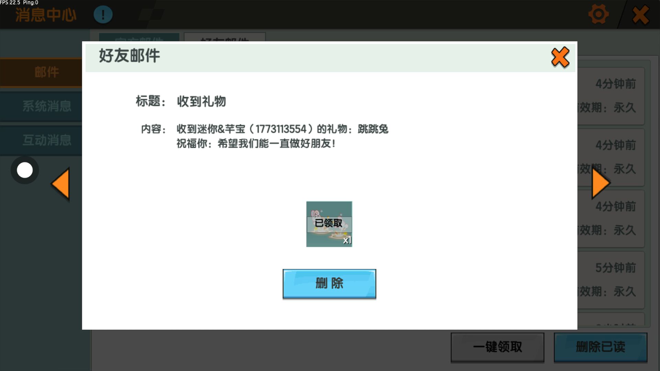Close the friend mail (好友邮件) dialog

point(560,57)
